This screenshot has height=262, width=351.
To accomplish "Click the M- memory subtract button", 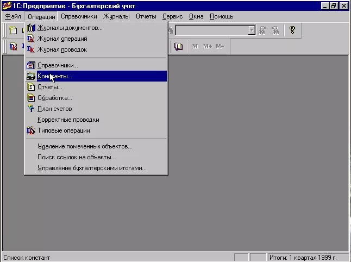I will [220, 46].
